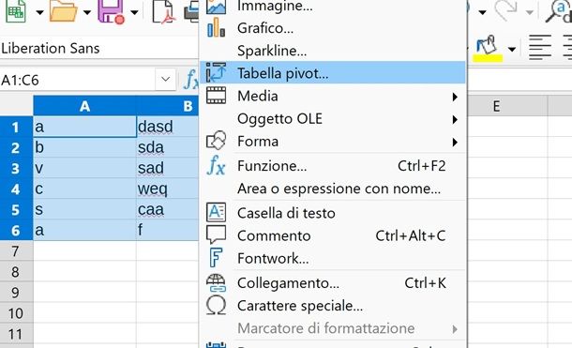This screenshot has height=348, width=572.
Task: Click the redo arrow icon
Action: [x=506, y=11]
